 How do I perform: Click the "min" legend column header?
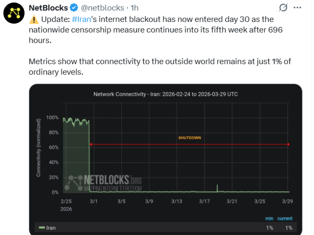(269, 219)
